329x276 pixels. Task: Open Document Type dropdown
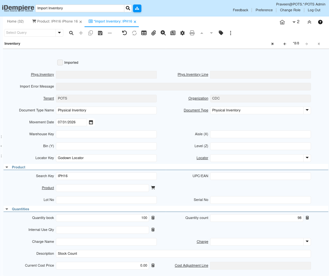pos(307,110)
